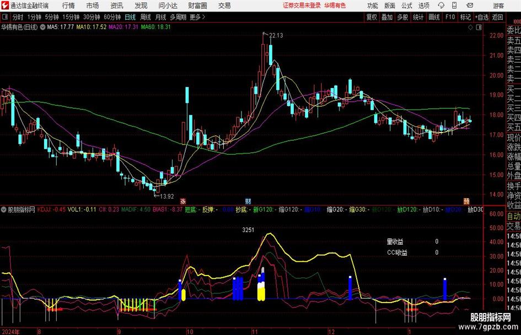This screenshot has height=335, width=521.
Task: Open the 多周期 multi-period view
Action: [178, 17]
